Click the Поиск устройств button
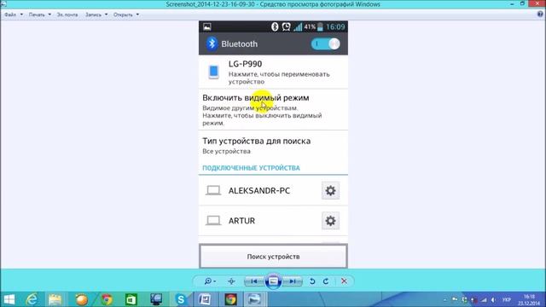546x307 pixels. point(273,256)
